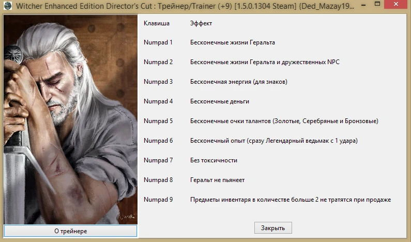
Task: Click the window title bar text
Action: (185, 6)
